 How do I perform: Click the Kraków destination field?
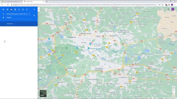[x=19, y=18]
